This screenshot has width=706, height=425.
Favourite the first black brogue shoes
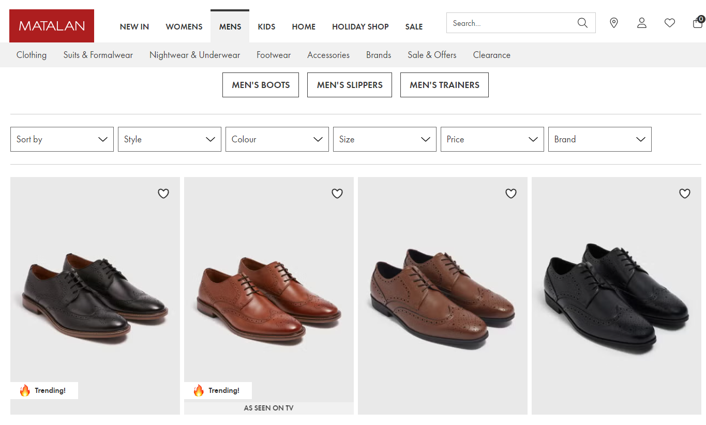163,194
